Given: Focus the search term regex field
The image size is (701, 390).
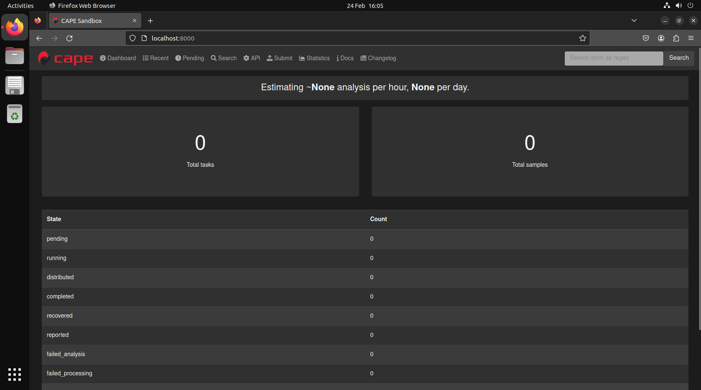Looking at the screenshot, I should click(613, 58).
